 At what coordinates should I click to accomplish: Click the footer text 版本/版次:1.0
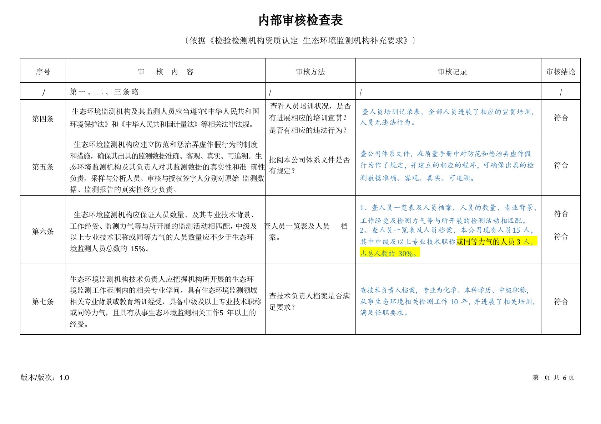[45, 378]
